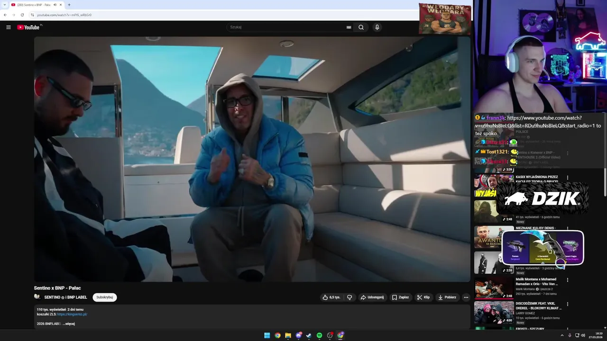
Task: Subscribe using the Subskrybuj button
Action: pyautogui.click(x=104, y=297)
